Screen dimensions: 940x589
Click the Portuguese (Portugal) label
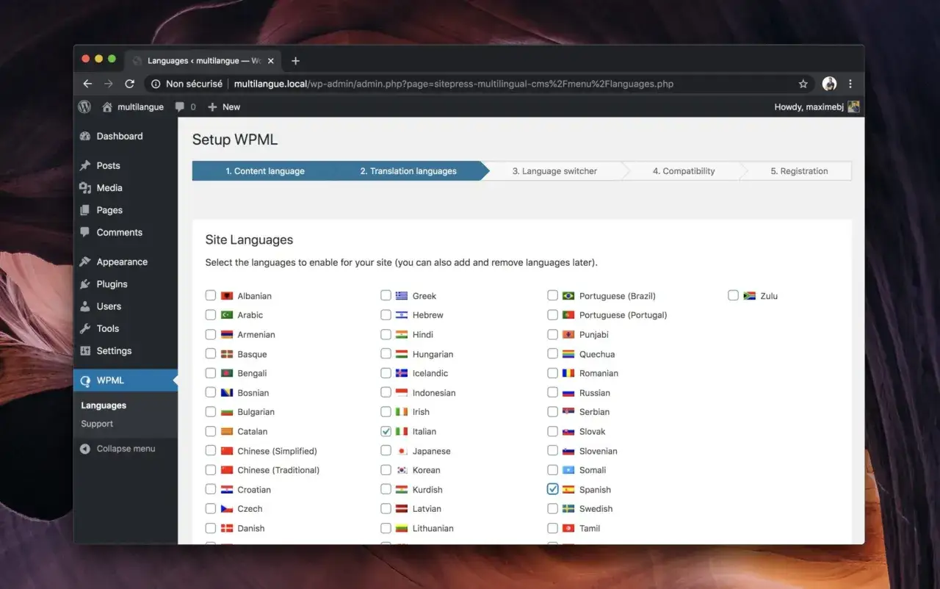coord(623,315)
